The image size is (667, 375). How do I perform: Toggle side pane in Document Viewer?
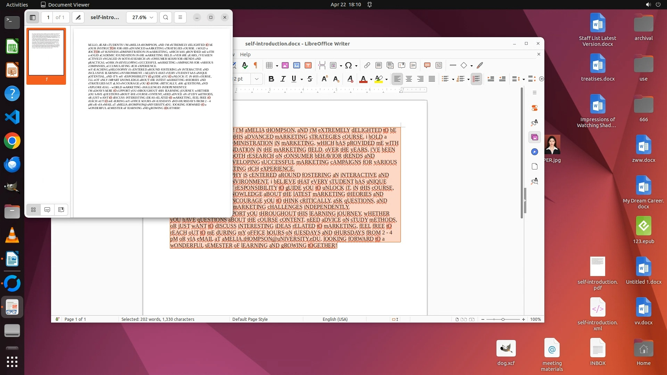point(33,17)
